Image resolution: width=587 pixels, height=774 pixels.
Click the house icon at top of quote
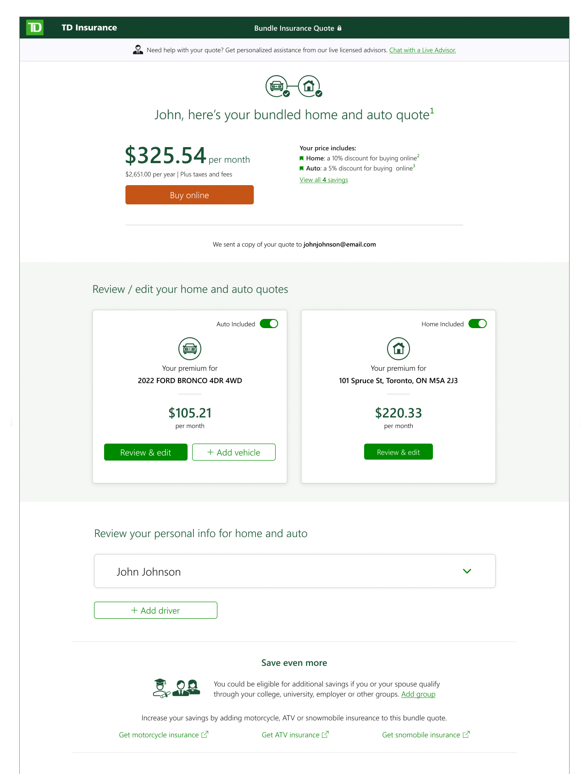[309, 86]
